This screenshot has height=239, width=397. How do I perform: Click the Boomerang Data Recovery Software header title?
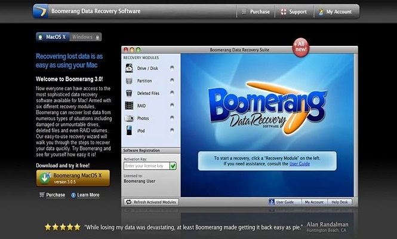click(96, 11)
